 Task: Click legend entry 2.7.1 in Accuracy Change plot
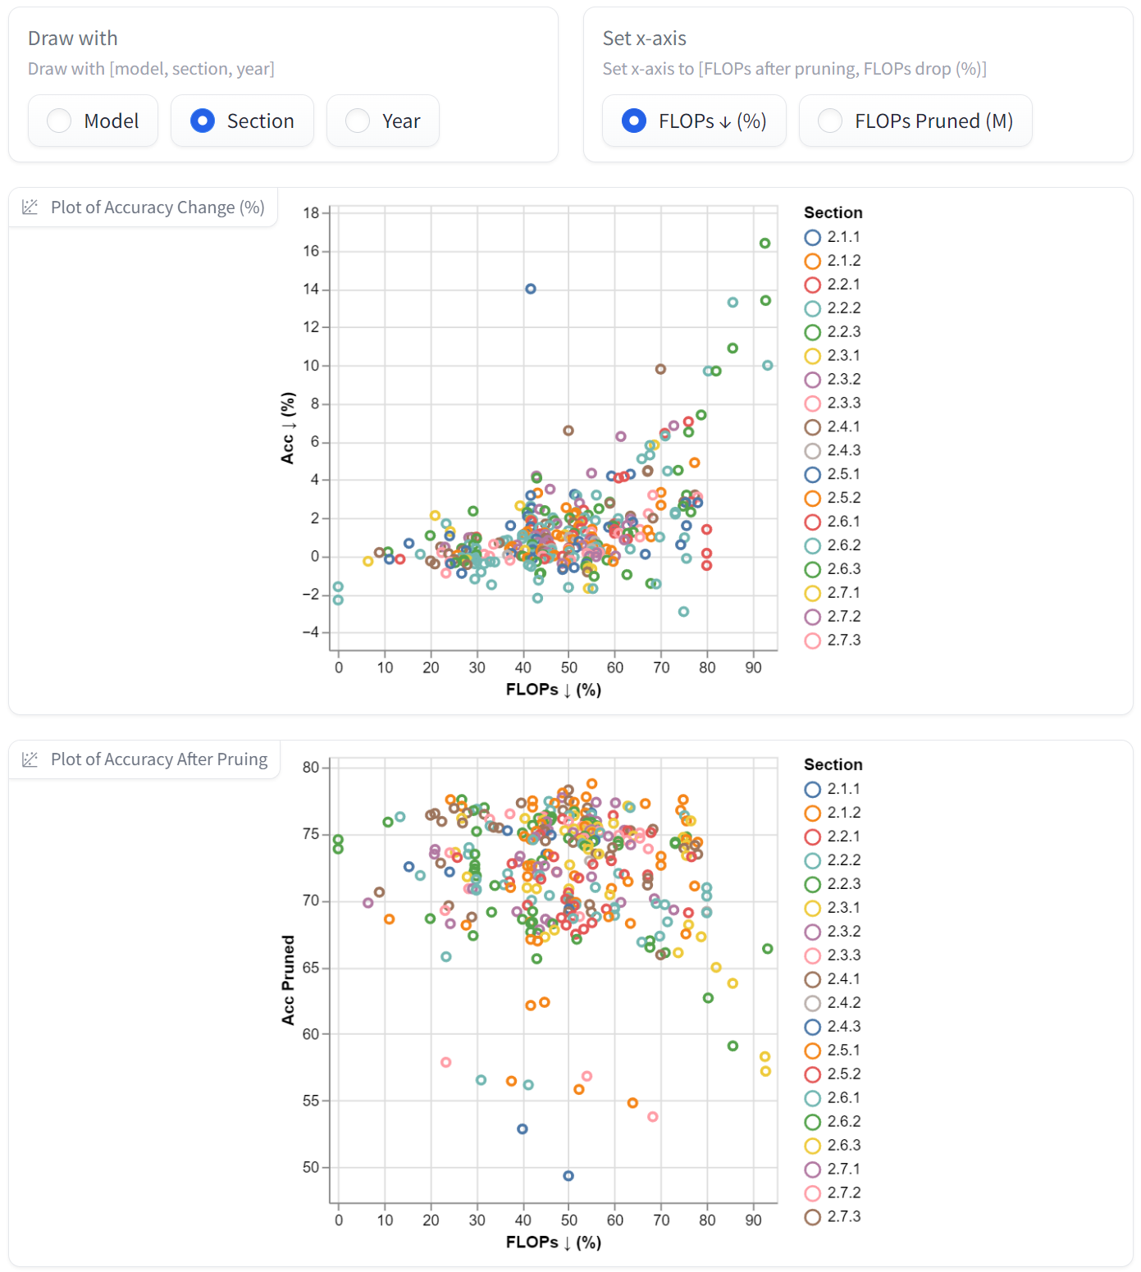click(x=833, y=594)
